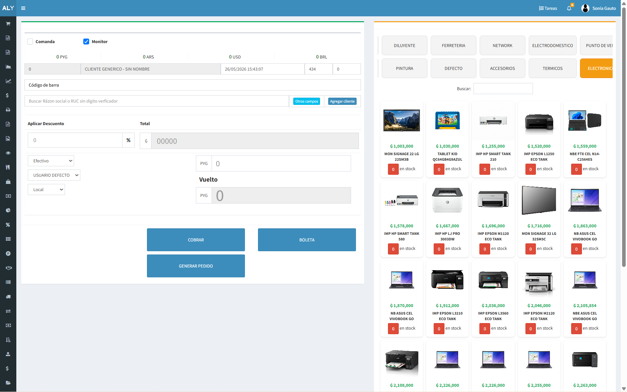Screen dimensions: 627x392
Task: Open the grid icon in the sidebar
Action: pos(8,239)
